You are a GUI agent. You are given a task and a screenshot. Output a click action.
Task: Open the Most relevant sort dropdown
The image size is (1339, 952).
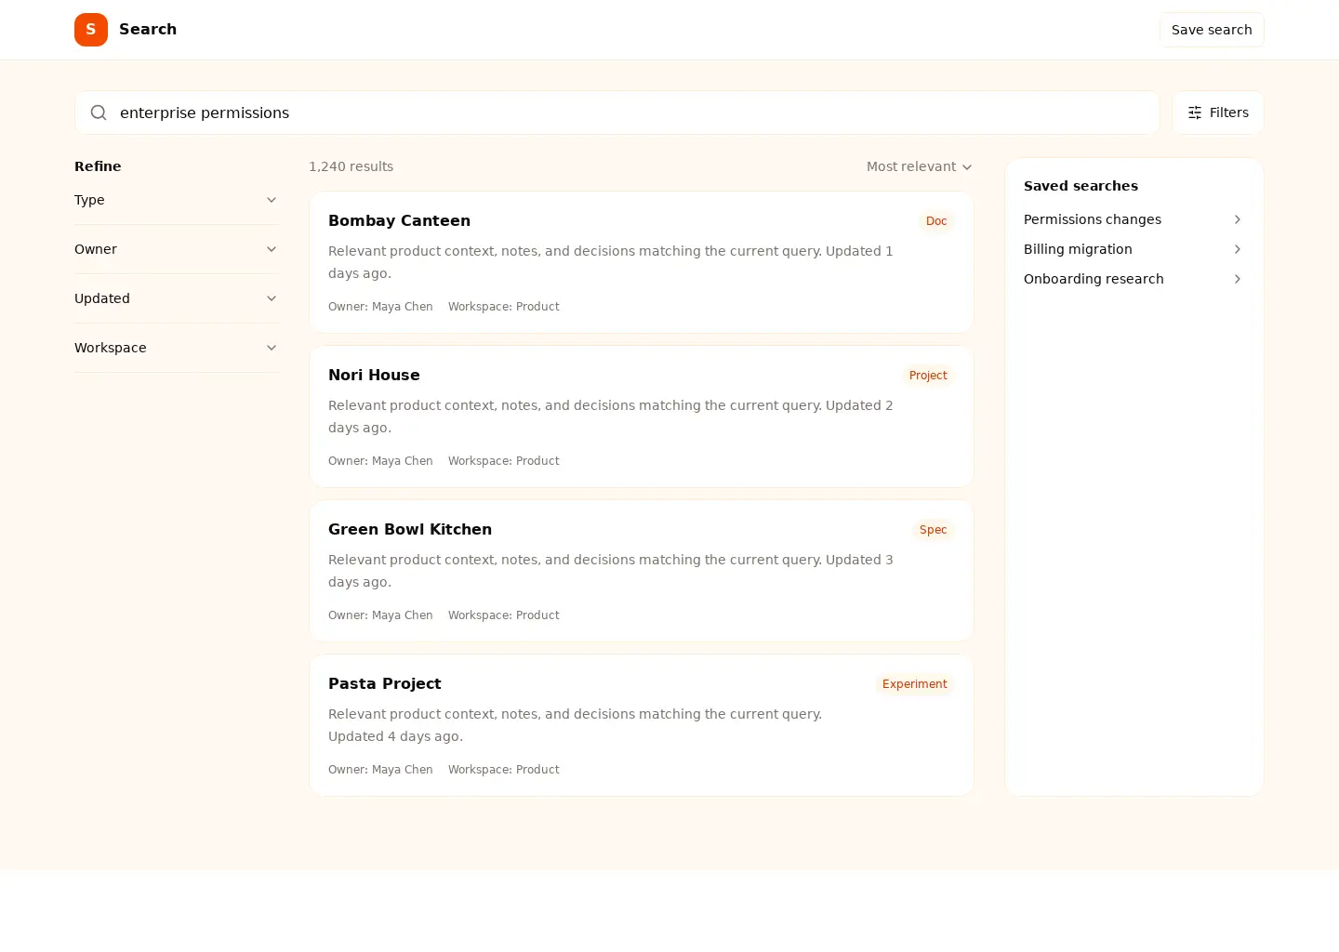(x=919, y=166)
